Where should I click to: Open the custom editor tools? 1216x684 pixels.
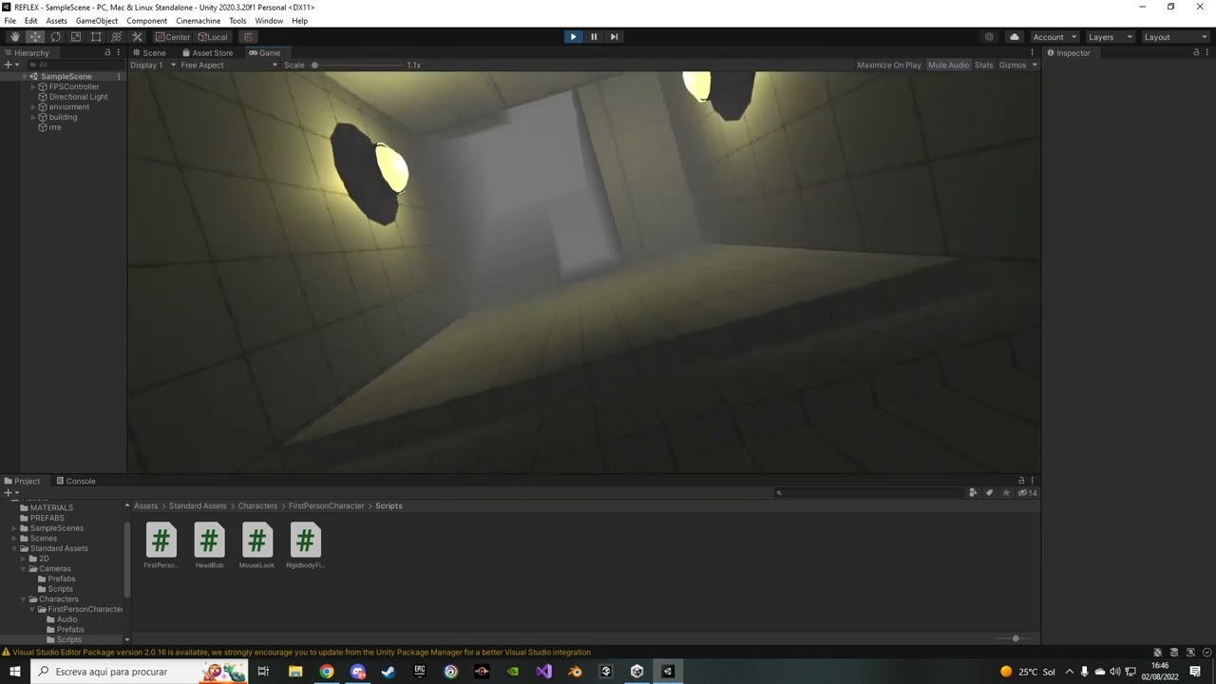(137, 37)
